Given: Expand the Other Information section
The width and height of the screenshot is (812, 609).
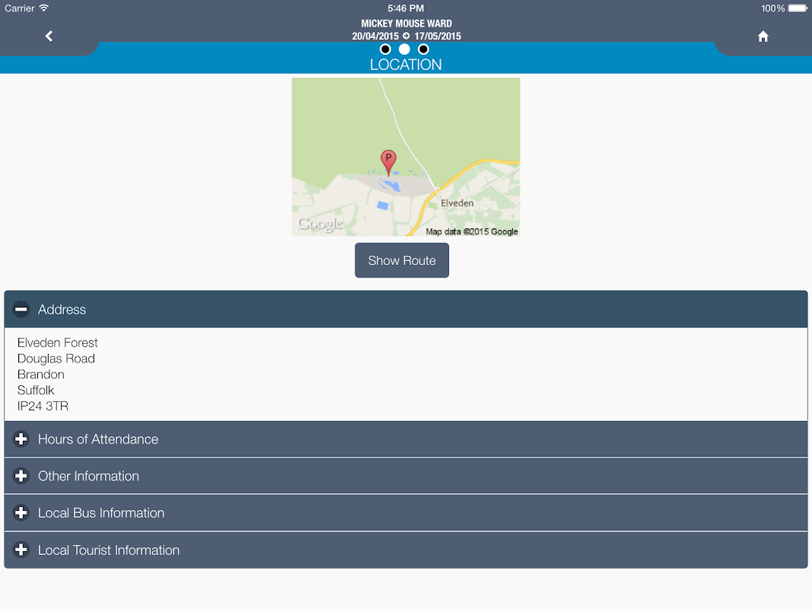Looking at the screenshot, I should (406, 476).
